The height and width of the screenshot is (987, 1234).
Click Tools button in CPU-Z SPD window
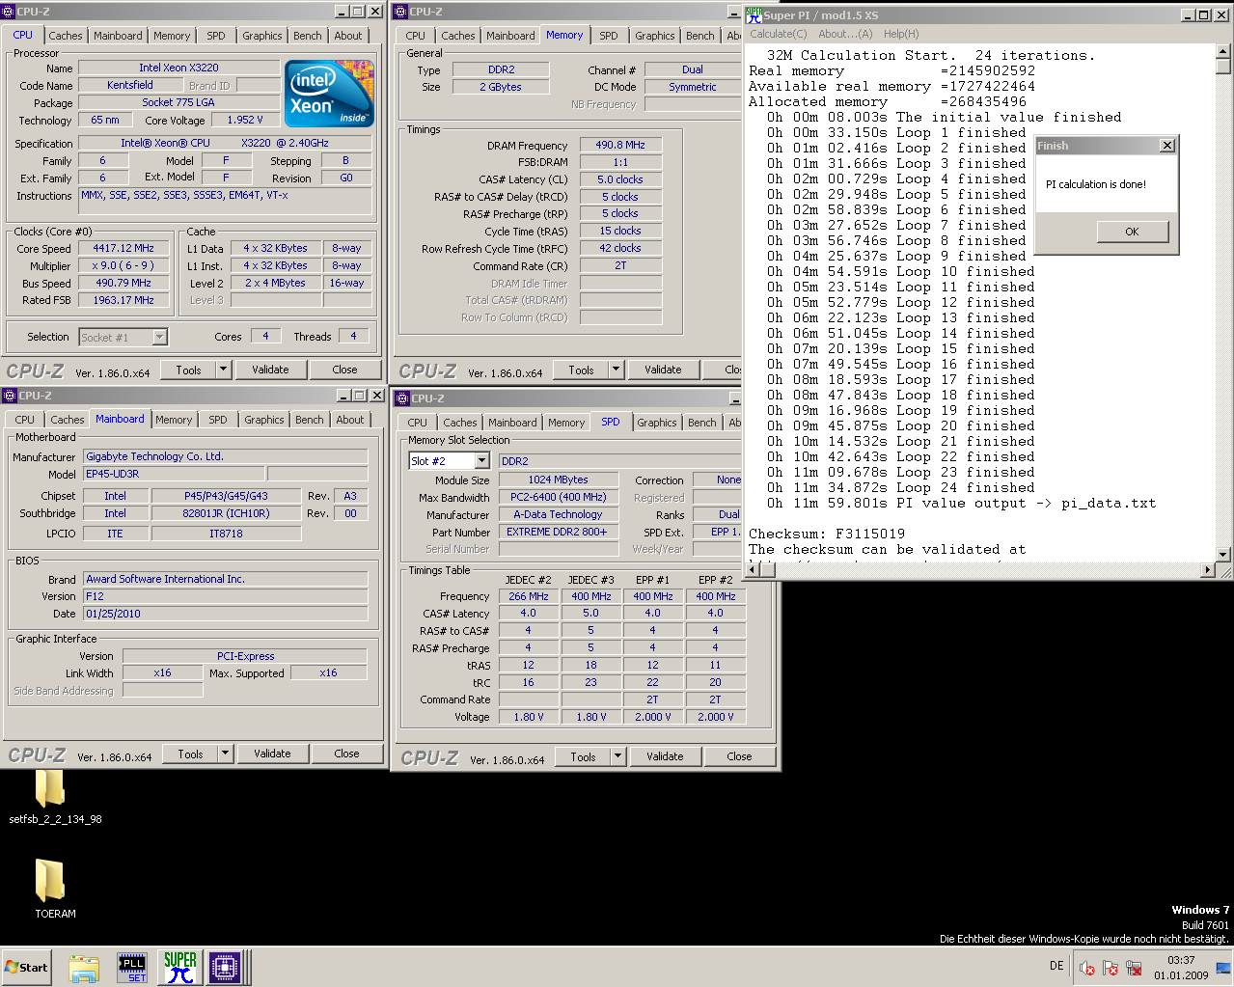point(583,756)
